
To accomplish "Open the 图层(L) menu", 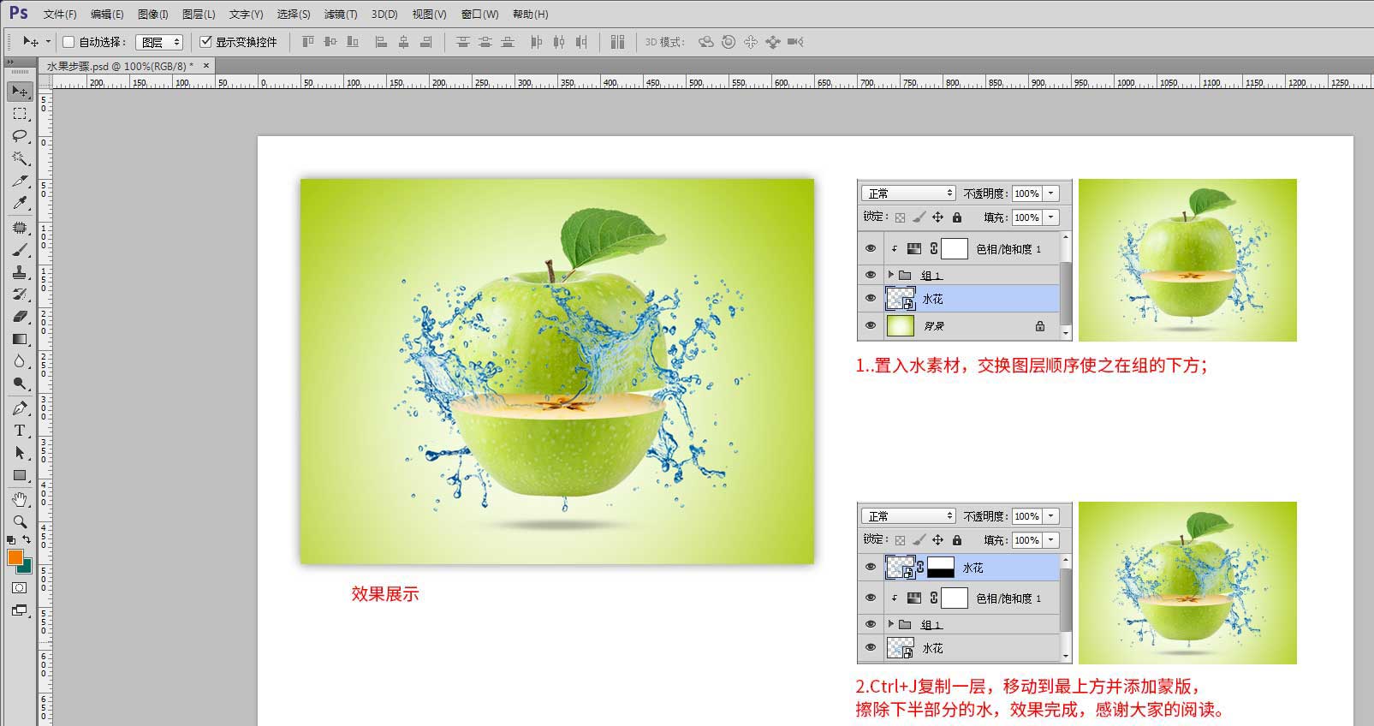I will pos(199,15).
